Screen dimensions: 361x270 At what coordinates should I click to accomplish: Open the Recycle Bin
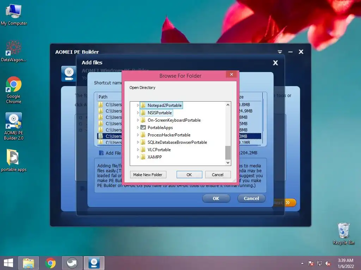[343, 233]
